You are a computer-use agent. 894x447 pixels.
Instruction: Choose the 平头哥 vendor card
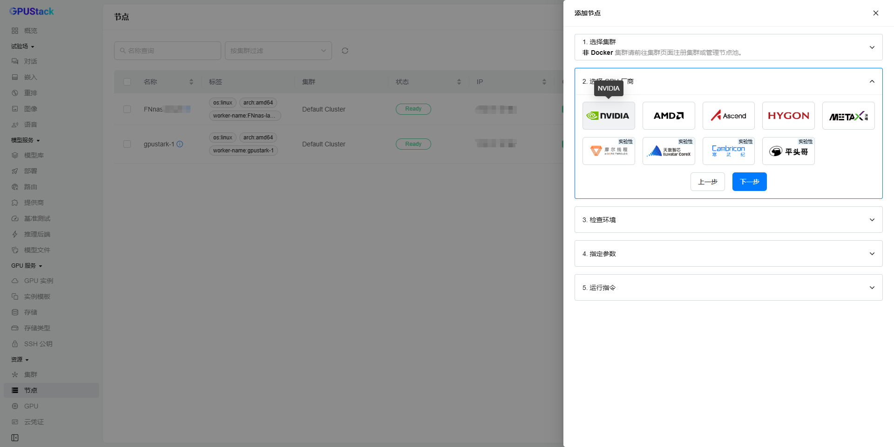point(788,151)
